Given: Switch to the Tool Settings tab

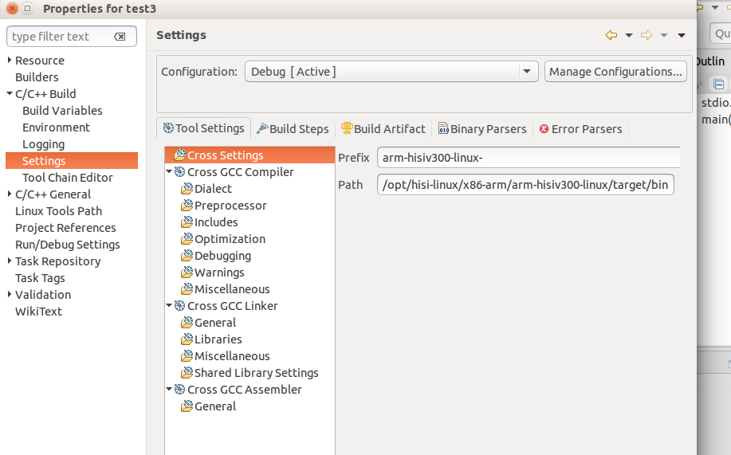Looking at the screenshot, I should 204,128.
